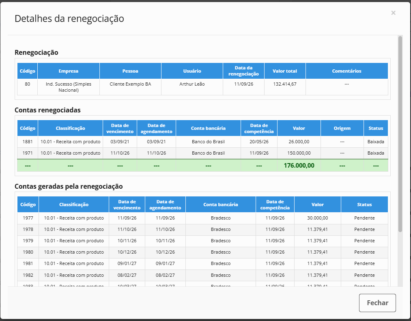This screenshot has width=411, height=321.
Task: Click the 30.000,00 value cell
Action: coord(317,218)
